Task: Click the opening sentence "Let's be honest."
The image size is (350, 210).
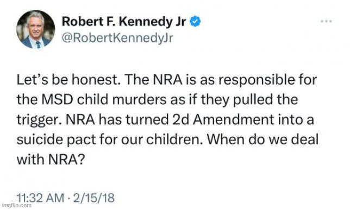Action: [68, 80]
